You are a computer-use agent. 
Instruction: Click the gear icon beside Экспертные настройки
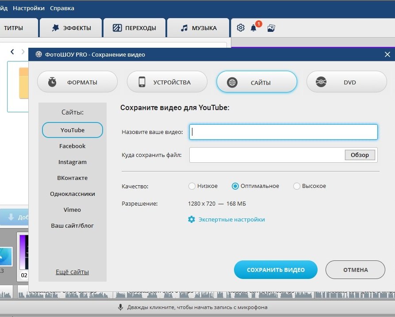click(192, 219)
